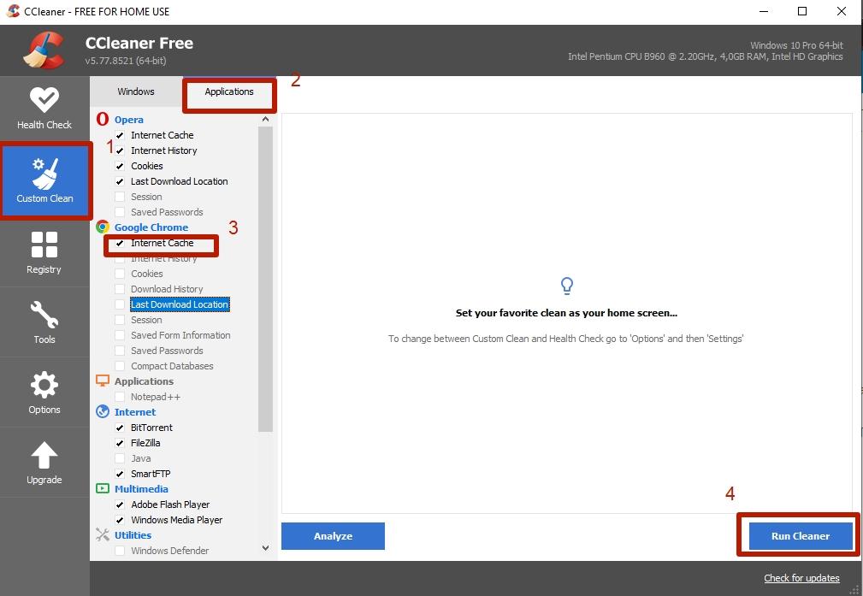Image resolution: width=863 pixels, height=596 pixels.
Task: Select Custom Clean in the sidebar
Action: pos(44,180)
